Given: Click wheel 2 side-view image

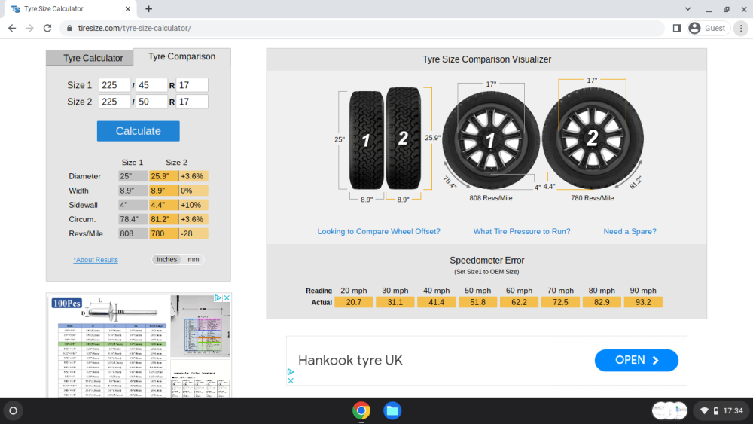Looking at the screenshot, I should tap(593, 139).
